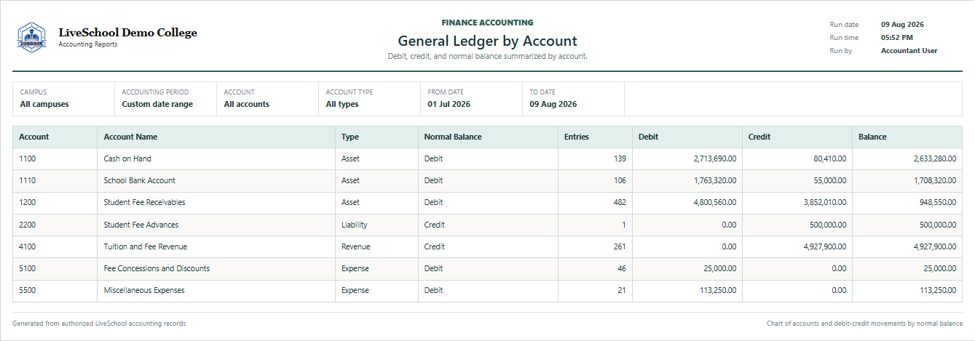Viewport: 975px width, 341px height.
Task: Click the 46 entries count
Action: pyautogui.click(x=622, y=268)
